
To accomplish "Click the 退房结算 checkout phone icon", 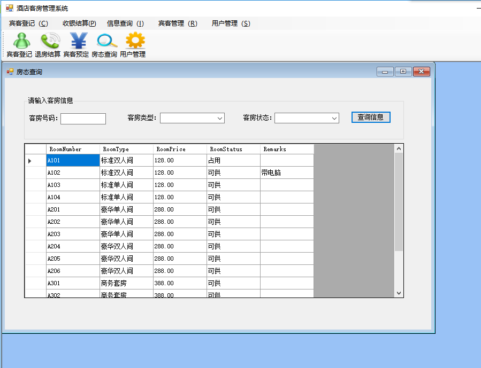I will pyautogui.click(x=48, y=45).
